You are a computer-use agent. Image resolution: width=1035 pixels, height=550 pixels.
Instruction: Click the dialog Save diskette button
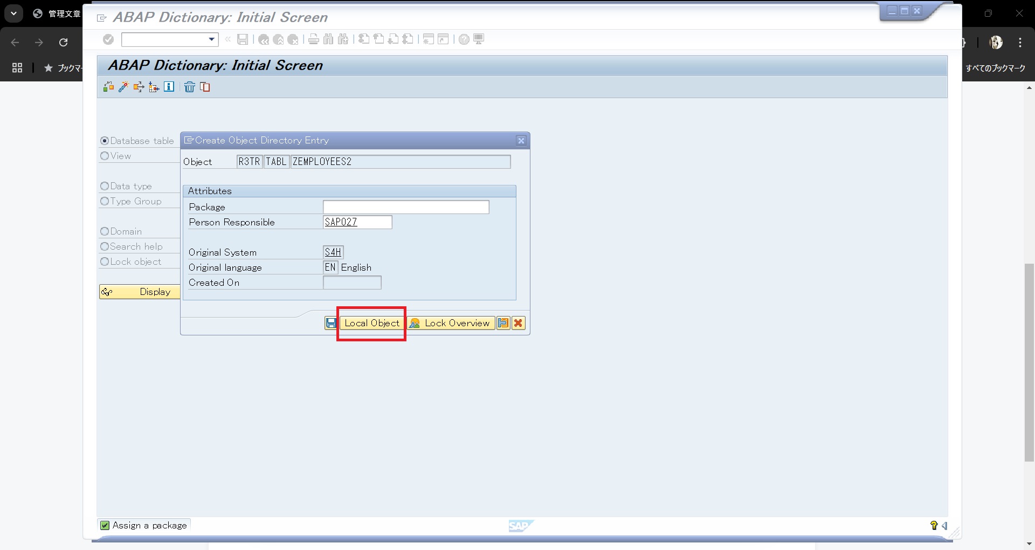(x=331, y=323)
